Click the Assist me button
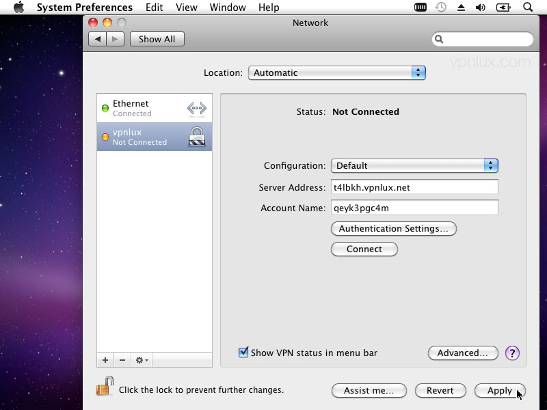This screenshot has height=410, width=547. point(369,390)
